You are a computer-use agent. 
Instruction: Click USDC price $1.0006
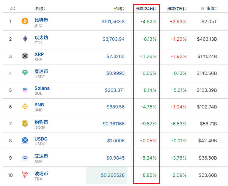point(116,141)
